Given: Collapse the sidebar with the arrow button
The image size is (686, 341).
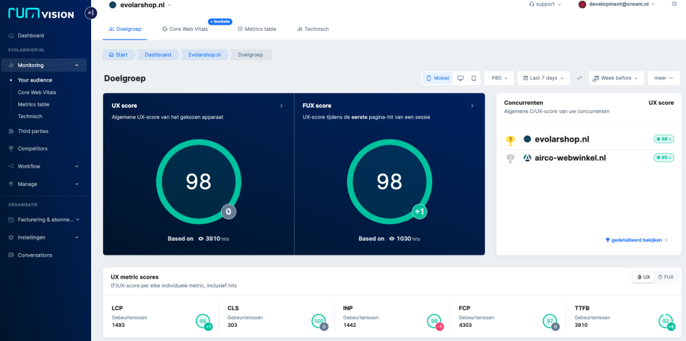Looking at the screenshot, I should [90, 13].
